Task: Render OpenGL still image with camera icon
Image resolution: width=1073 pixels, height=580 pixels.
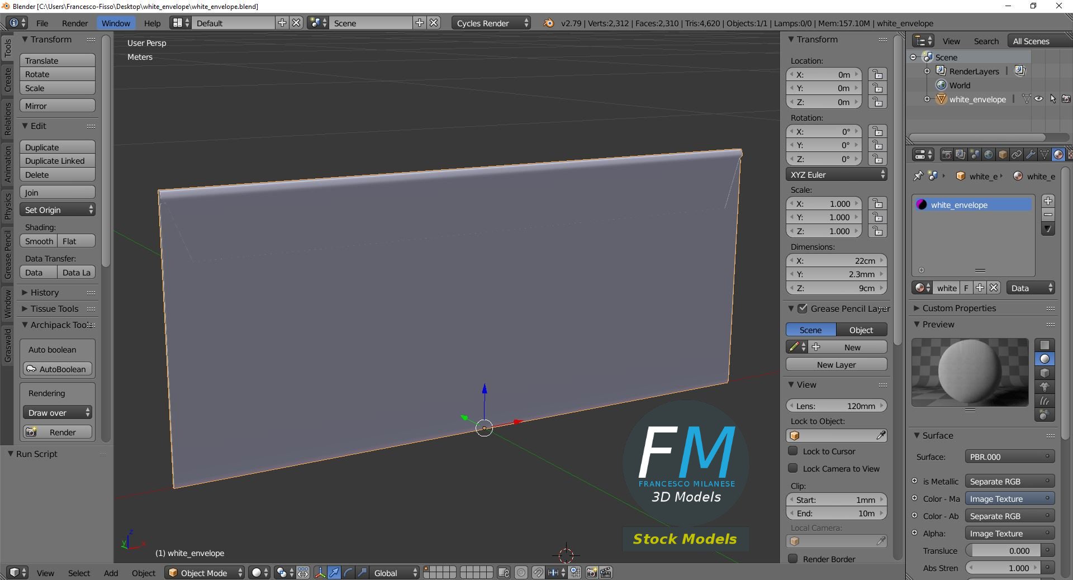Action: tap(591, 573)
